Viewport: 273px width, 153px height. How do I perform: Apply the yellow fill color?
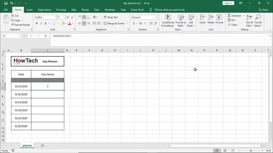tap(63, 23)
